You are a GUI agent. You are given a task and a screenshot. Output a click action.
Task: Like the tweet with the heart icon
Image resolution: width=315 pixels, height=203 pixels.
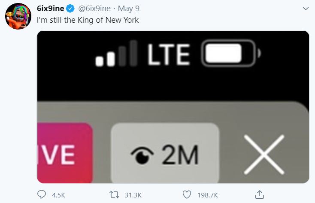(187, 194)
